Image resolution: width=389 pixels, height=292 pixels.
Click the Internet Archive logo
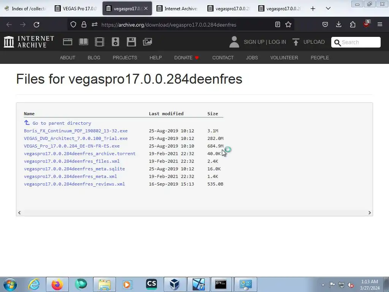(29, 42)
